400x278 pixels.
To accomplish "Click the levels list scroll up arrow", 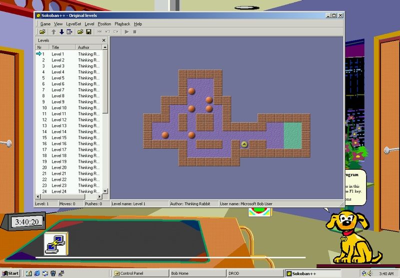I will [105, 47].
